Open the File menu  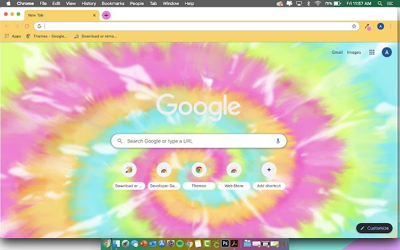(x=43, y=3)
